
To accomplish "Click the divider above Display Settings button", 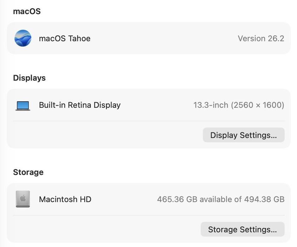I will [149, 121].
